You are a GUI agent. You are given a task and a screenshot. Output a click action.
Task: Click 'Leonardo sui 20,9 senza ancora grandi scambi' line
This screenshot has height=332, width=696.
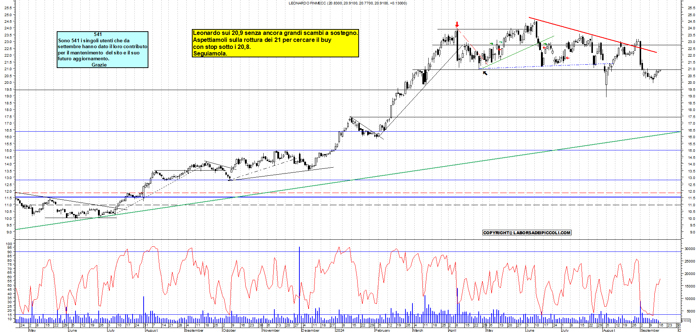click(x=275, y=33)
